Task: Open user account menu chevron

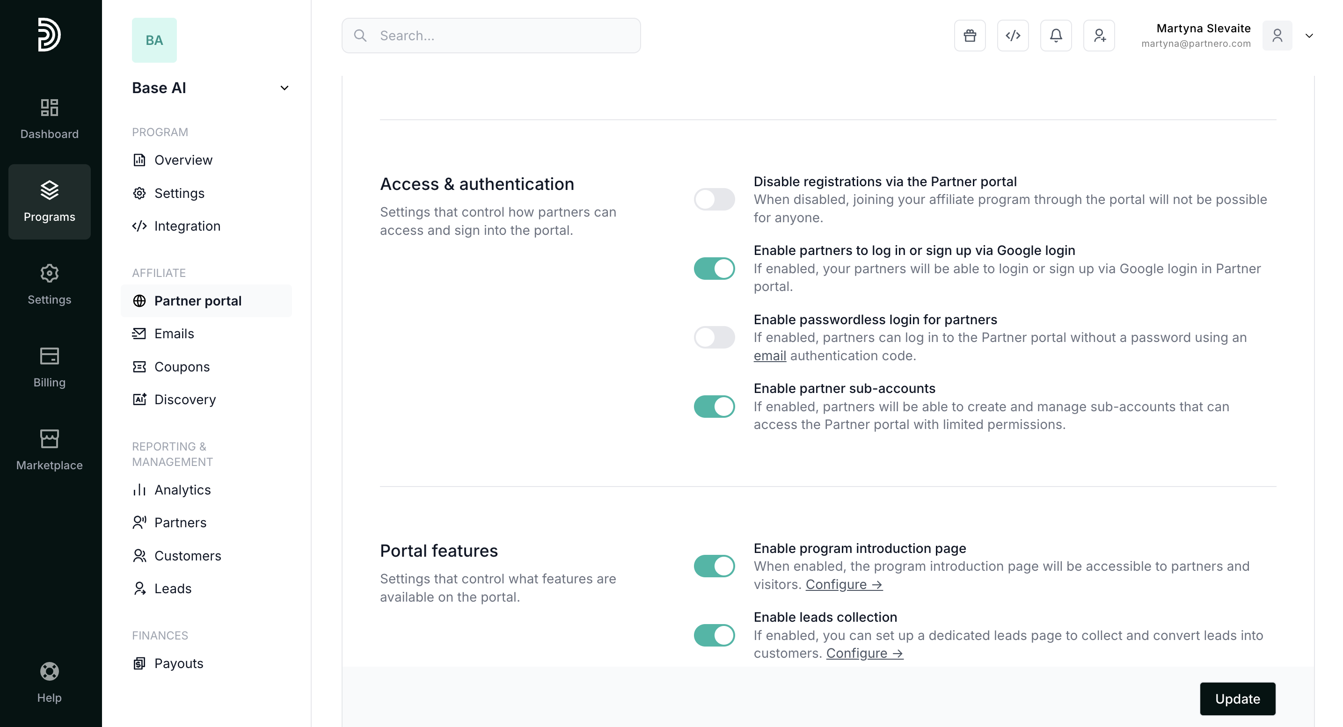Action: pyautogui.click(x=1308, y=36)
